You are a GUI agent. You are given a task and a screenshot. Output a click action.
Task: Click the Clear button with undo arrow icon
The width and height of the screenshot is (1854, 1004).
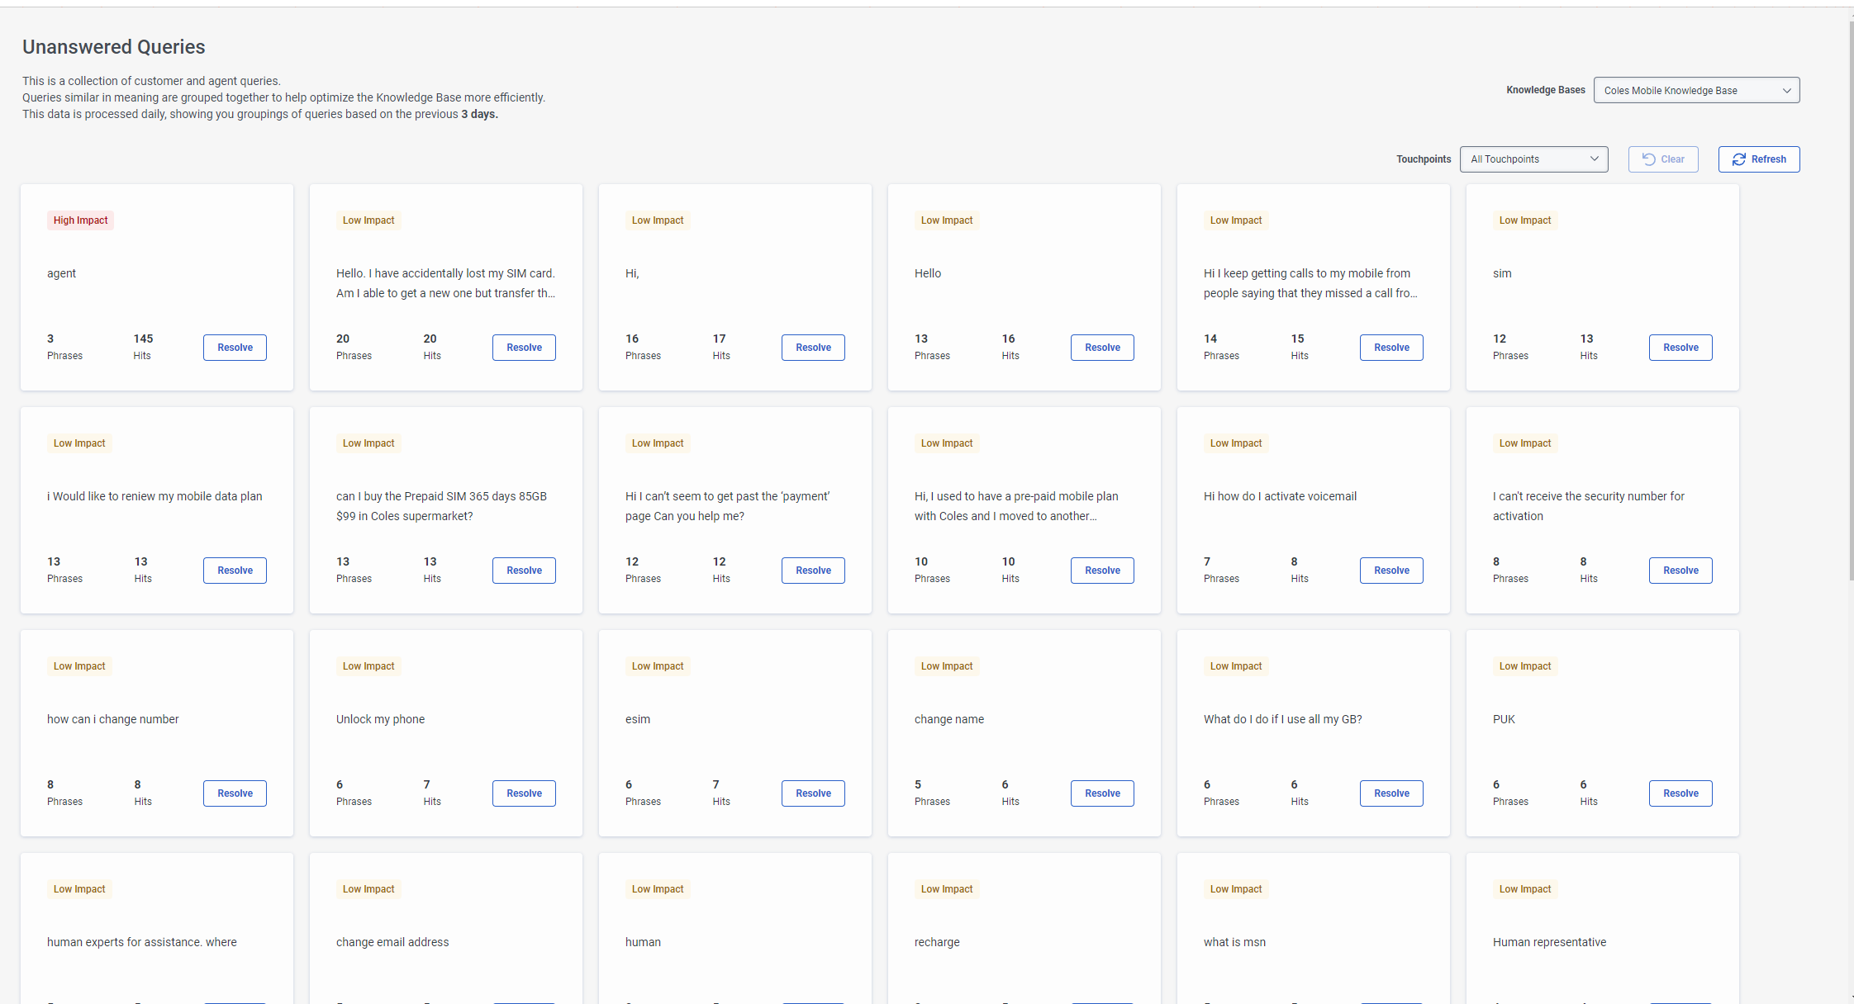(1662, 159)
